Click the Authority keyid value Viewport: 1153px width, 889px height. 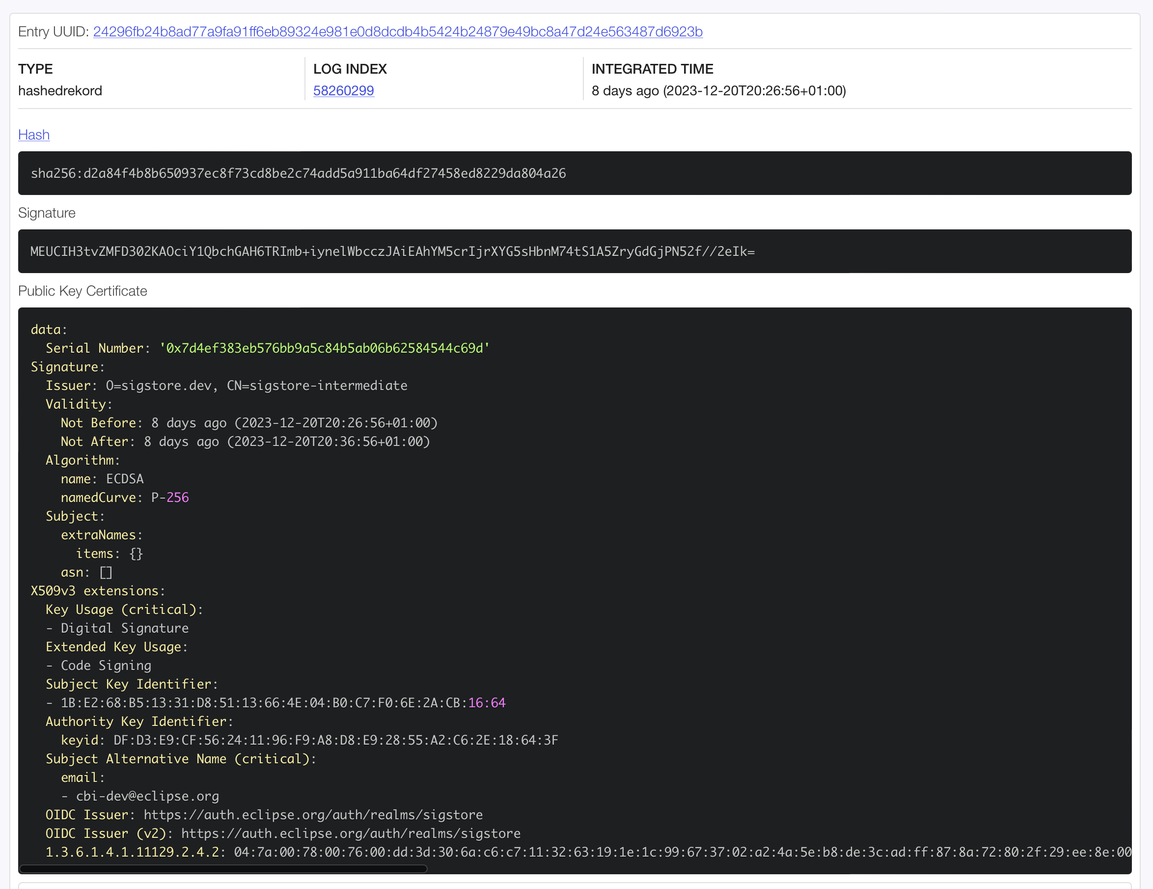335,740
